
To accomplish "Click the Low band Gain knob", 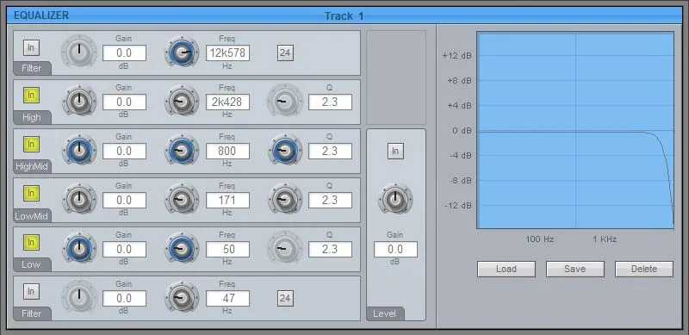I will [x=79, y=249].
